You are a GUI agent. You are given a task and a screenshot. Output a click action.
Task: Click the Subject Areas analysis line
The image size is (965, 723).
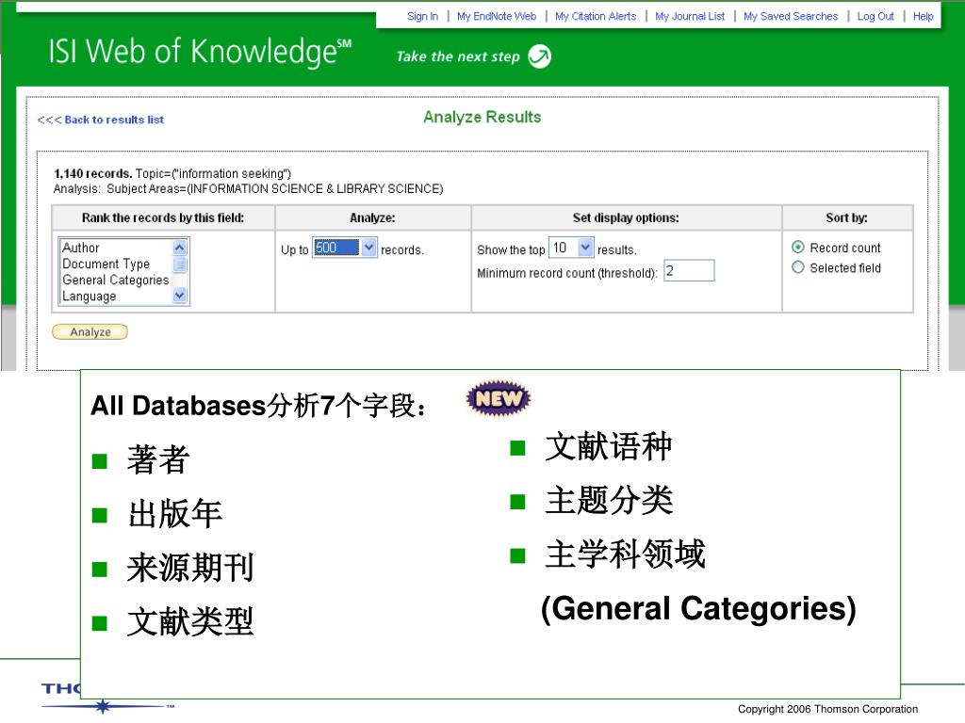pyautogui.click(x=248, y=188)
